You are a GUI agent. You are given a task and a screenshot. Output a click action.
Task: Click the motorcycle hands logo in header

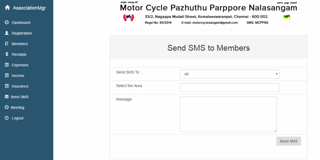pyautogui.click(x=128, y=17)
